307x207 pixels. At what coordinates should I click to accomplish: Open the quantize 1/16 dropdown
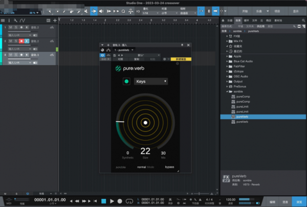150,13
